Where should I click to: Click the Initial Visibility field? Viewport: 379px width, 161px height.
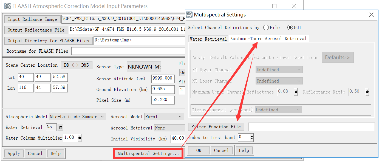click(178, 139)
